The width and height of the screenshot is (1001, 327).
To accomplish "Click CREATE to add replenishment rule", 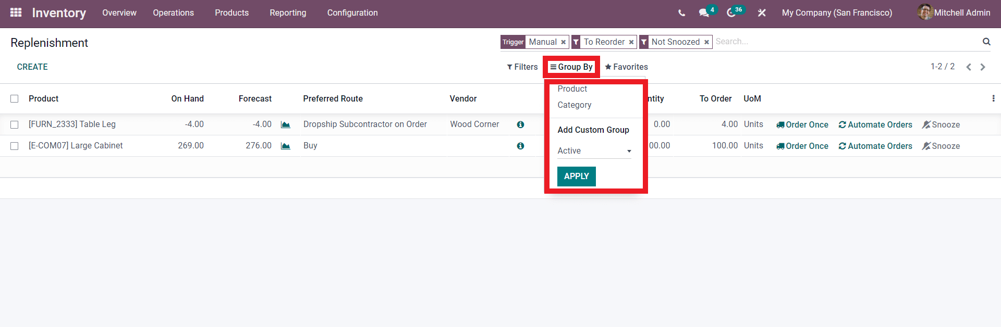I will (x=32, y=67).
